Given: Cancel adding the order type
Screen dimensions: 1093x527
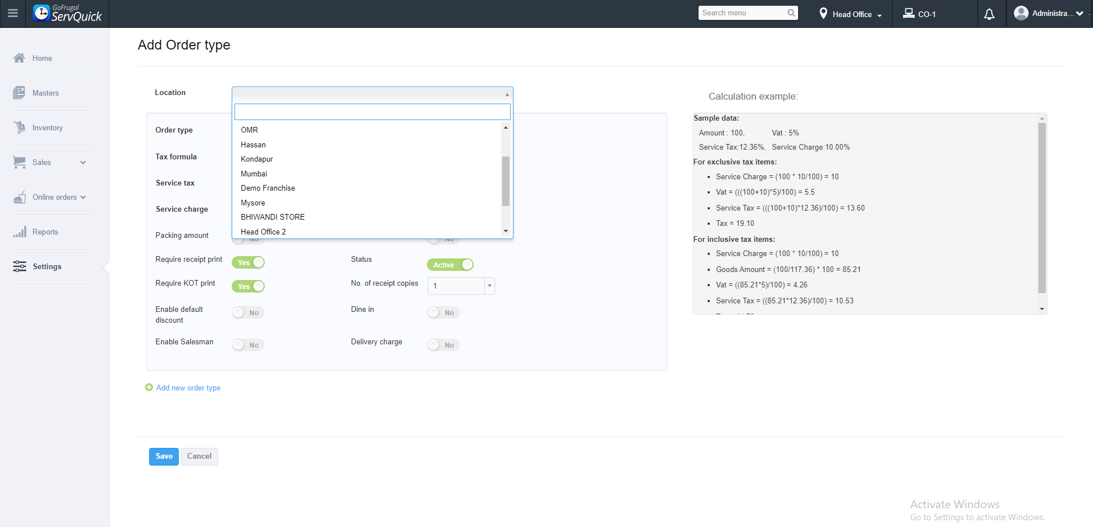Looking at the screenshot, I should 199,456.
